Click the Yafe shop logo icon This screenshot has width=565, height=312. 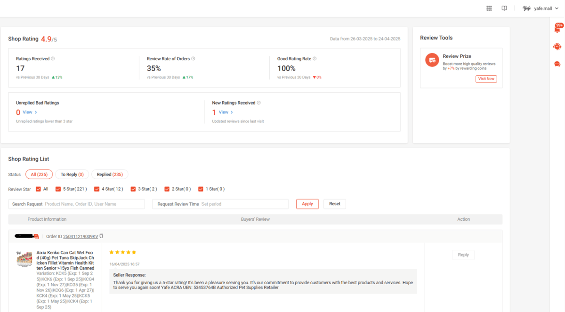point(527,8)
